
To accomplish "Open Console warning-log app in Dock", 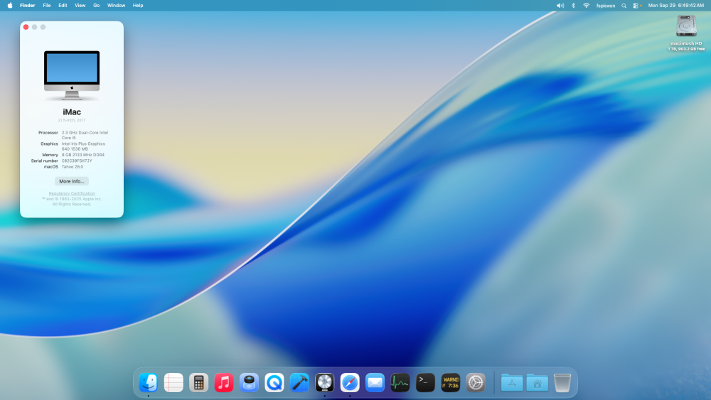I will click(451, 382).
